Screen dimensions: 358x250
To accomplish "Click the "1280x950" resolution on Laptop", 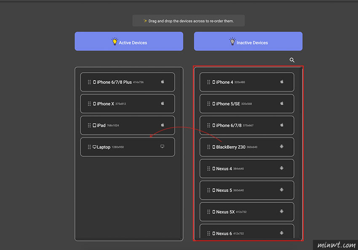I will (118, 147).
